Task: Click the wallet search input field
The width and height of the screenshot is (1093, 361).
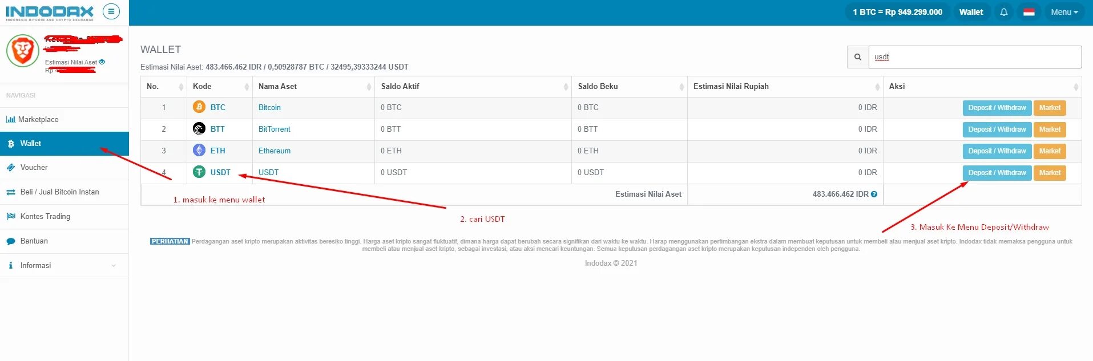Action: (x=975, y=57)
